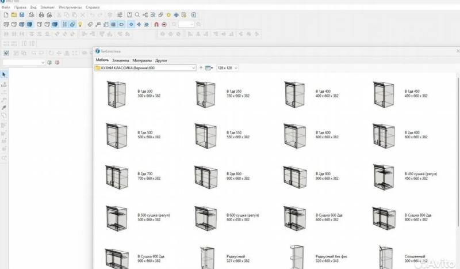Click the up-arrow parent folder icon
This screenshot has width=460, height=269.
click(x=201, y=68)
